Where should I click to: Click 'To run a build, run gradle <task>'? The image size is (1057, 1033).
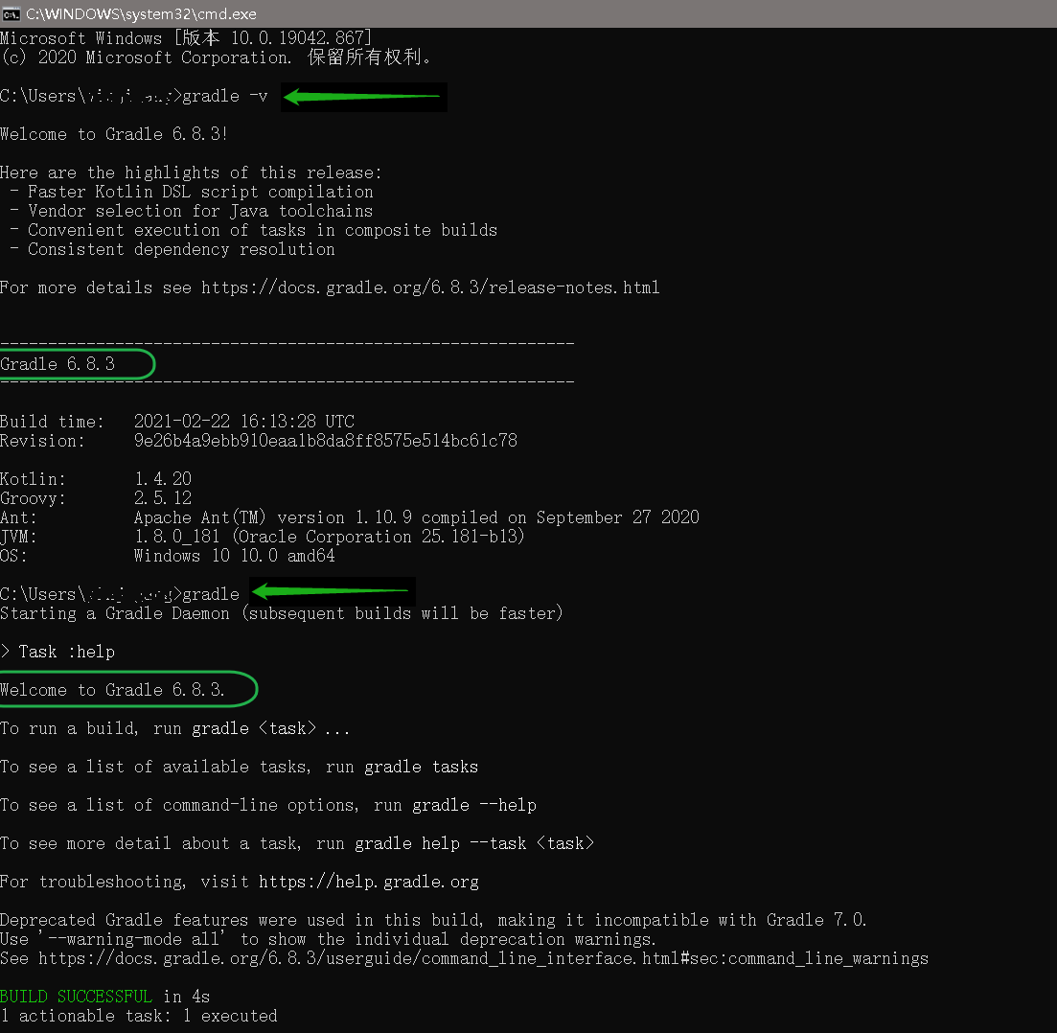[175, 728]
